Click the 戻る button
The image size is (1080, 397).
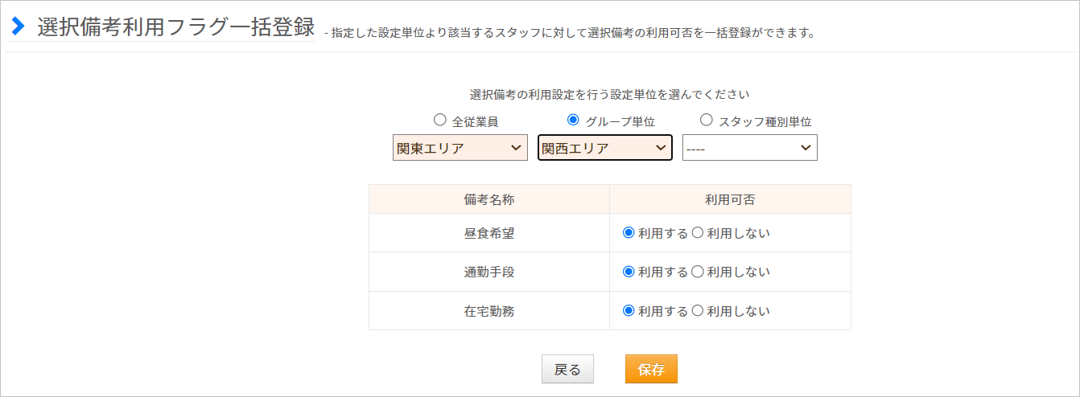tap(567, 369)
